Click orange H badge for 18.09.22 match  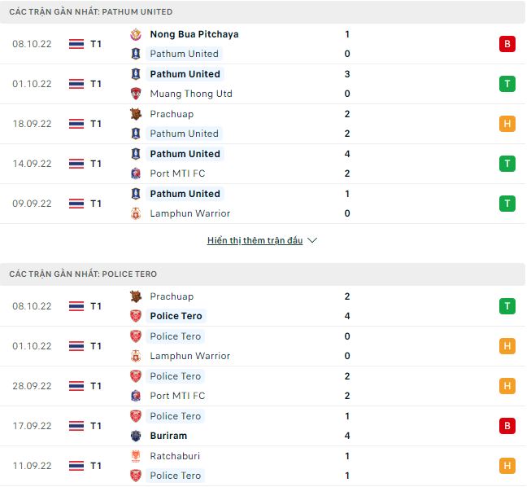coord(507,124)
